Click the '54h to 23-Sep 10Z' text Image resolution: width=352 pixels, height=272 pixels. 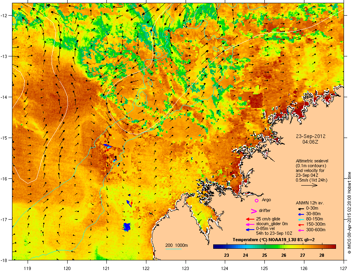pos(274,234)
